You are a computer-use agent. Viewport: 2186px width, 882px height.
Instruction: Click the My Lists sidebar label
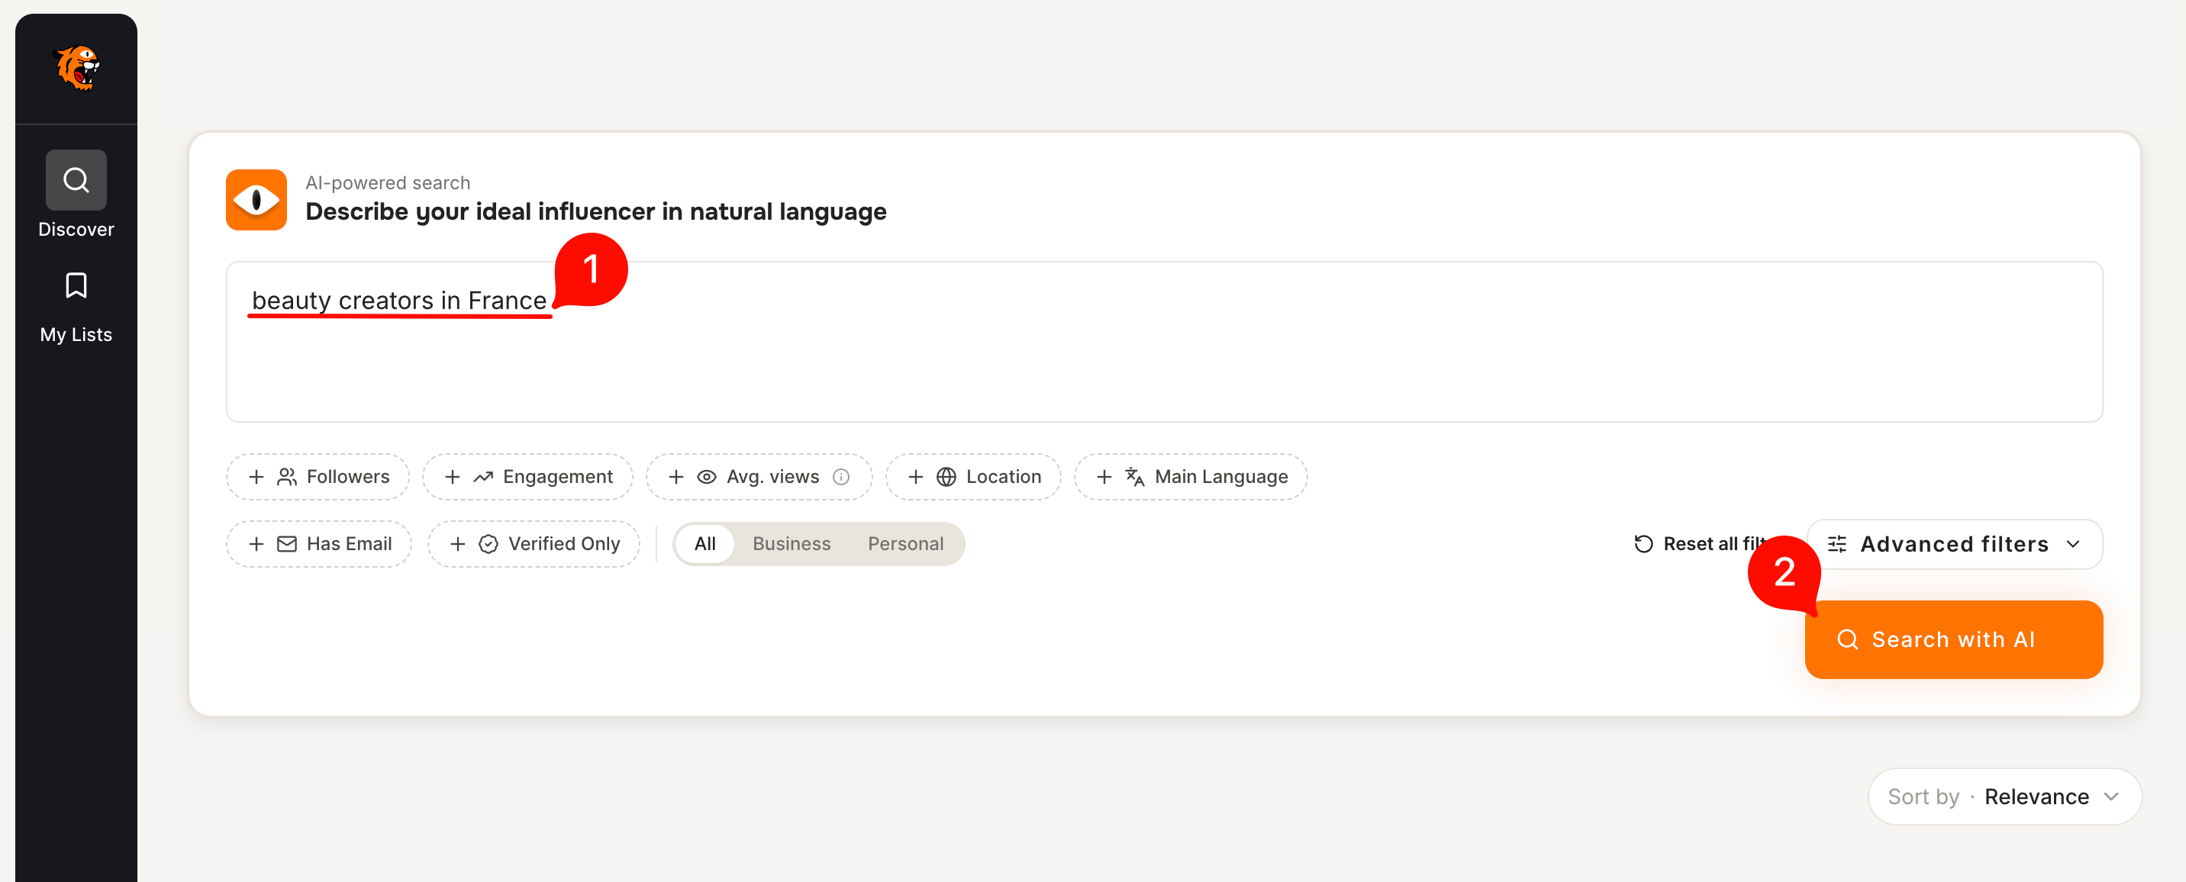click(76, 334)
